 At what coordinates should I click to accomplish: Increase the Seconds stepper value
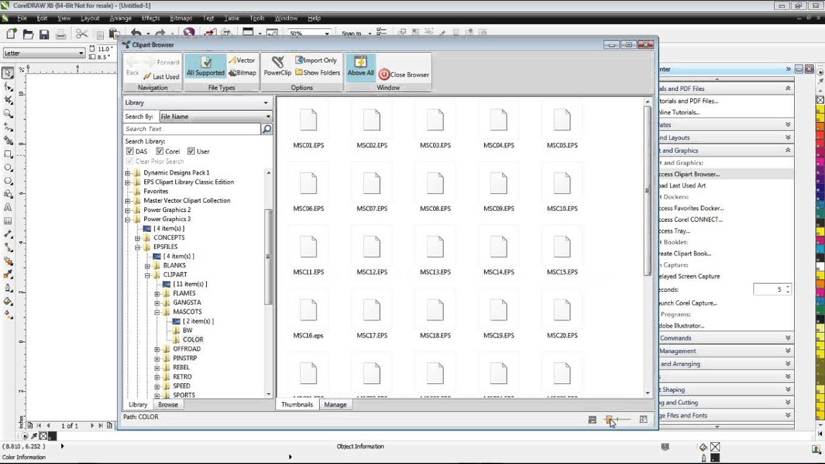788,287
